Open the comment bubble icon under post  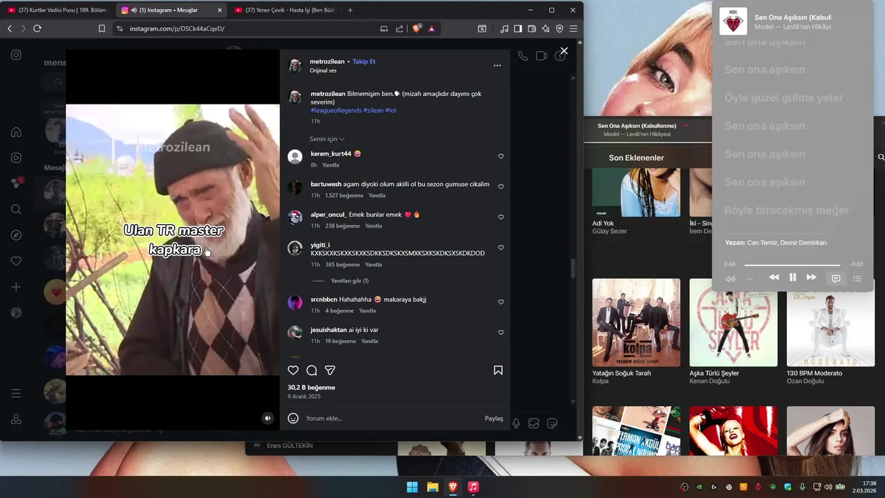[x=312, y=371]
